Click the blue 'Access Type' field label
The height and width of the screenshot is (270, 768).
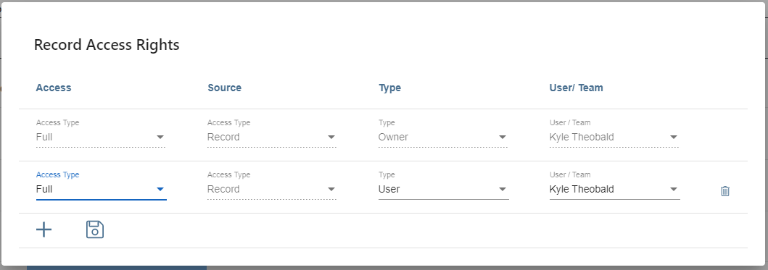pos(57,174)
